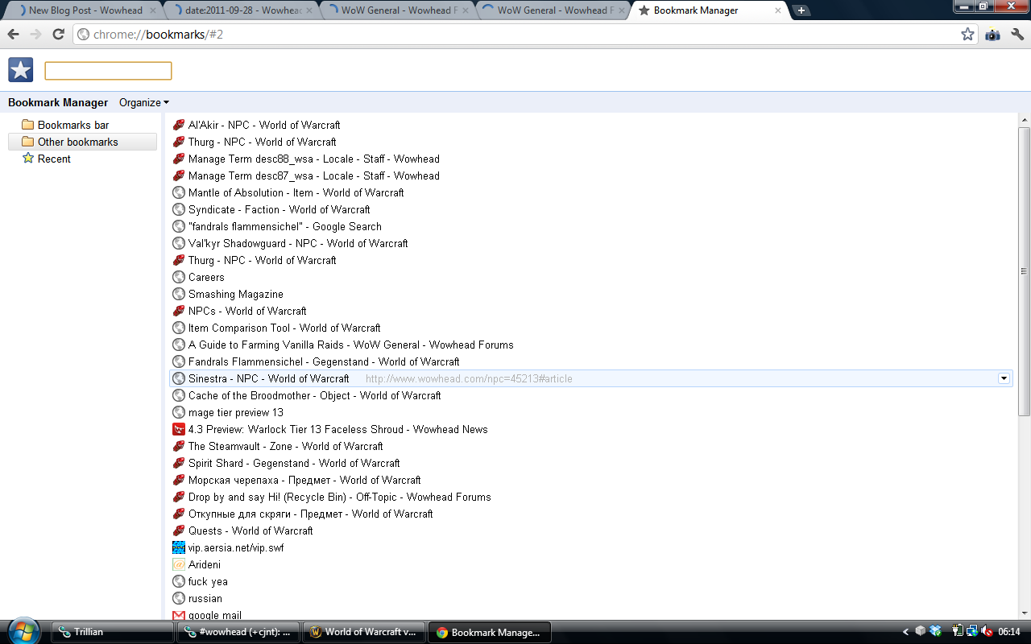Image resolution: width=1031 pixels, height=644 pixels.
Task: Click the gray cube tray icon
Action: tap(921, 631)
